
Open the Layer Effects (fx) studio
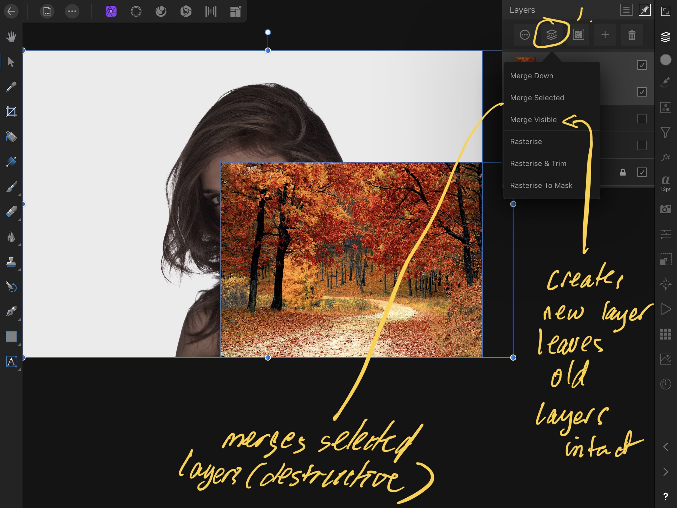click(x=666, y=157)
